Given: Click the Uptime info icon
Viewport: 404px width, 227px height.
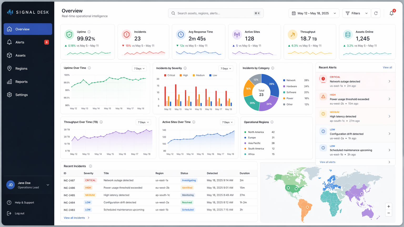Looking at the screenshot, I should pyautogui.click(x=89, y=32).
